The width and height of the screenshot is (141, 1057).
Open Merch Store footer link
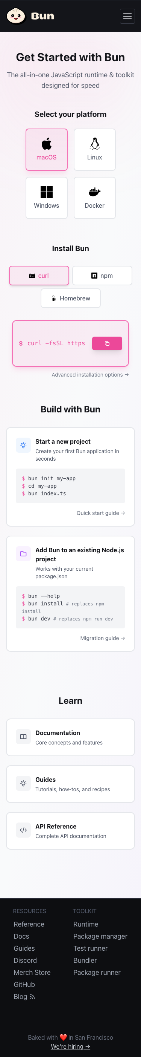pyautogui.click(x=32, y=973)
